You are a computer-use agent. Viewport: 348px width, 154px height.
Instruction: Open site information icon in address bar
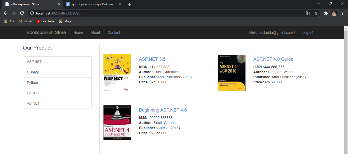[32, 13]
